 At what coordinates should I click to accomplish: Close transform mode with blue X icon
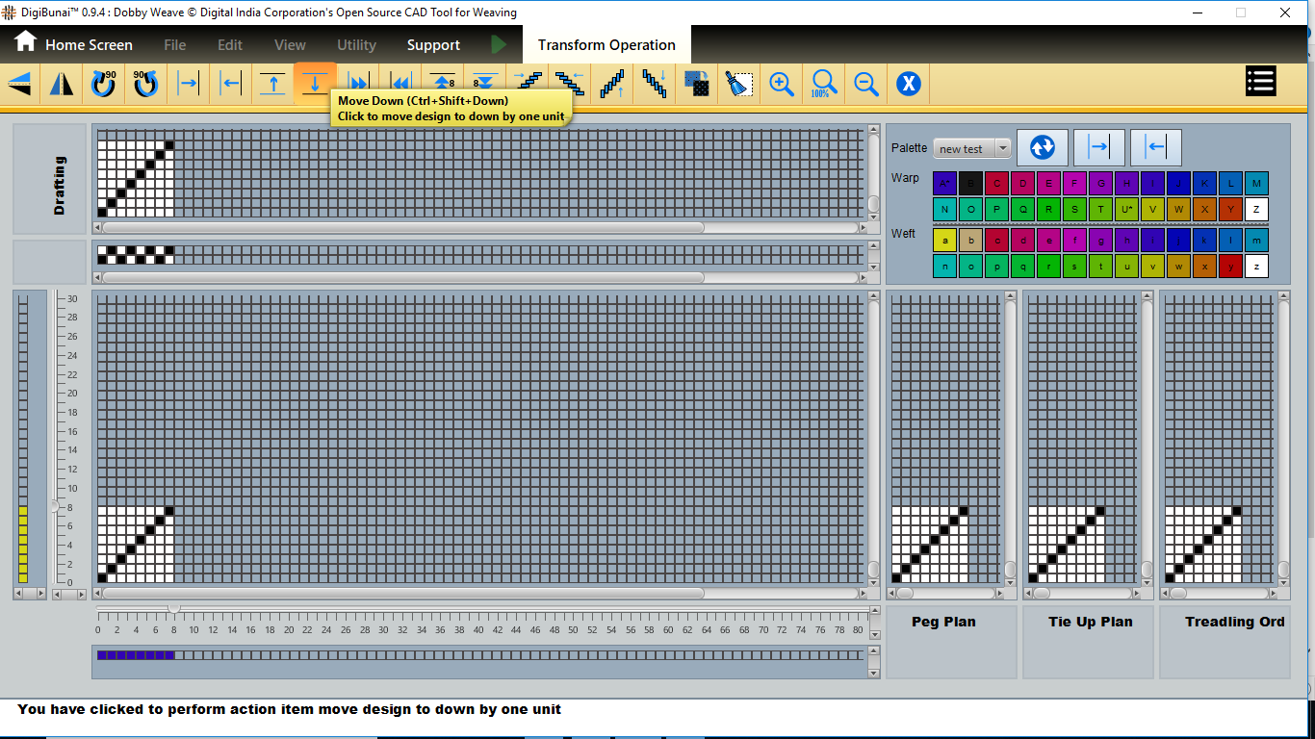(908, 85)
